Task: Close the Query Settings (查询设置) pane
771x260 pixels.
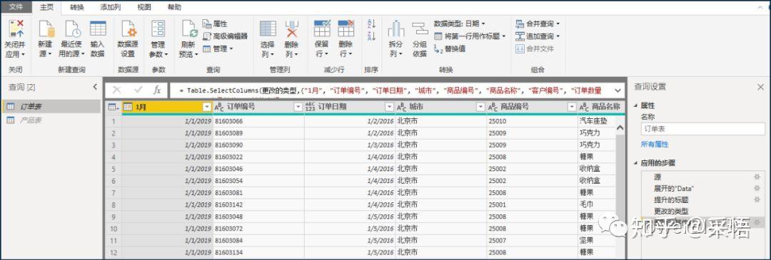Action: (x=760, y=87)
